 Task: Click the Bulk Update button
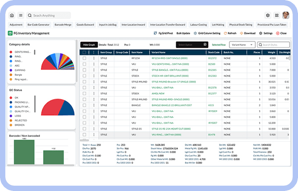(x=183, y=33)
